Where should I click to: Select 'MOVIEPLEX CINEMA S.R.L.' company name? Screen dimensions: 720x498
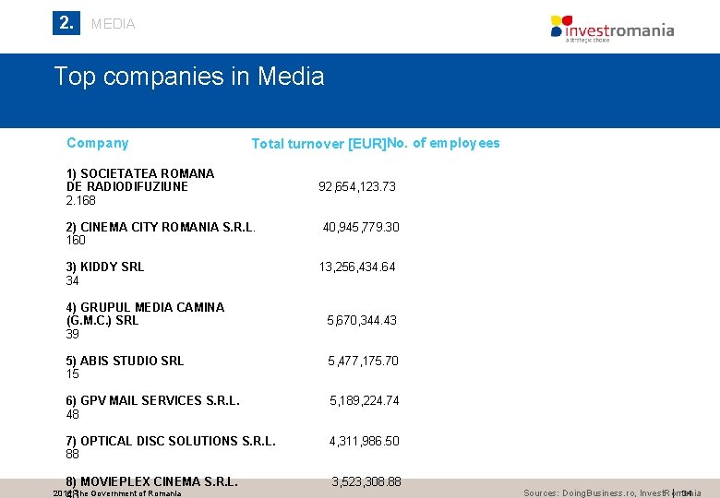tap(152, 482)
